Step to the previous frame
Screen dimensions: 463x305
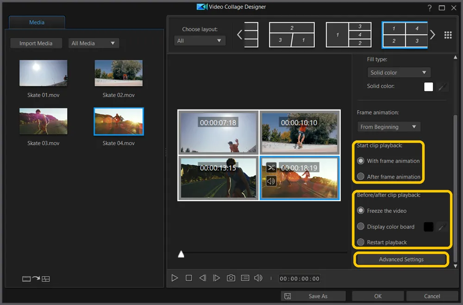tap(203, 278)
